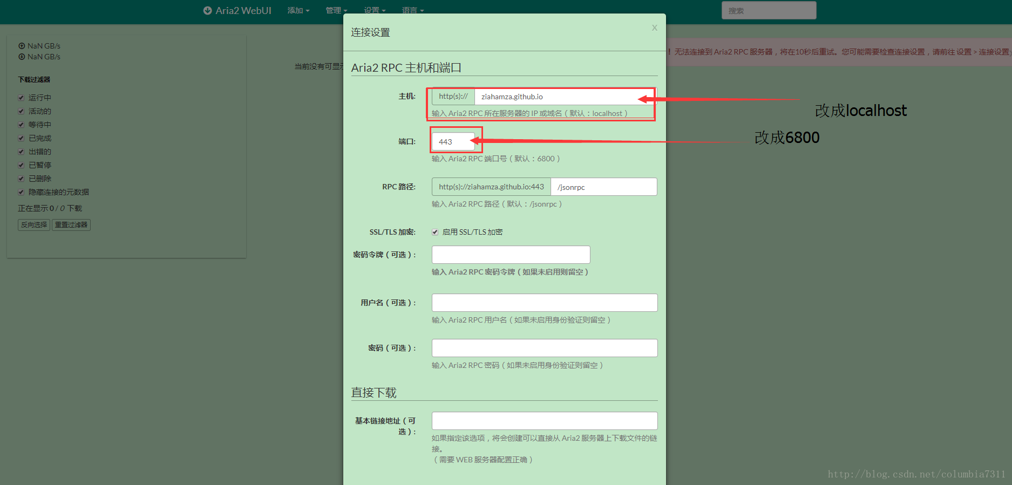This screenshot has width=1012, height=485.
Task: Click the red connection error alert banner
Action: click(x=838, y=52)
